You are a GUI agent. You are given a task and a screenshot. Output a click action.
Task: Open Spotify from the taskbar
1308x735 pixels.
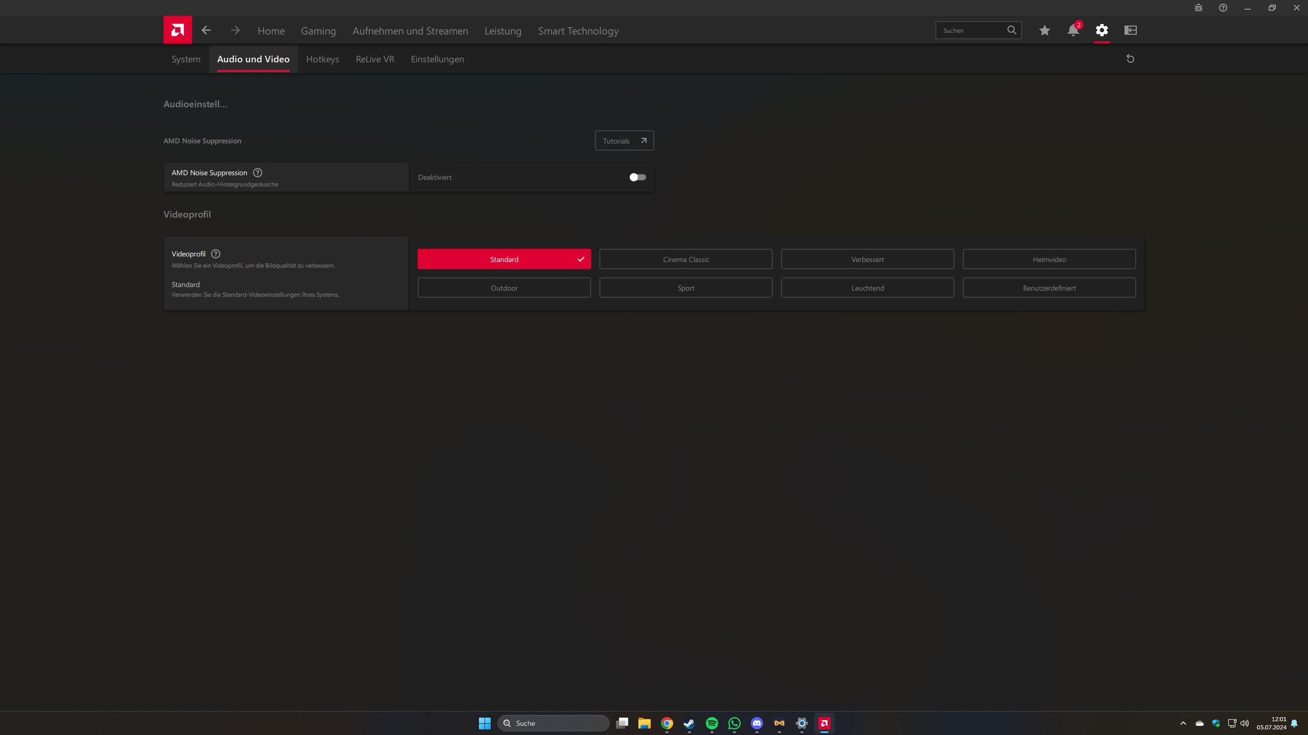(x=712, y=723)
